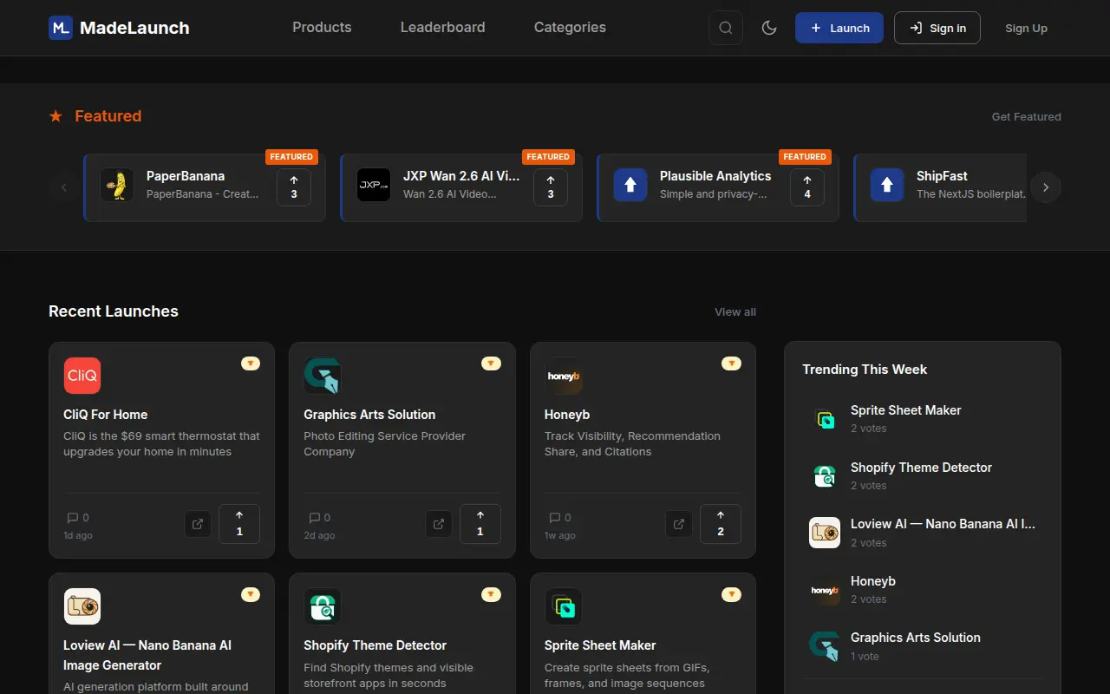Click Shopify Theme Detector trending icon
The width and height of the screenshot is (1110, 694).
[825, 476]
